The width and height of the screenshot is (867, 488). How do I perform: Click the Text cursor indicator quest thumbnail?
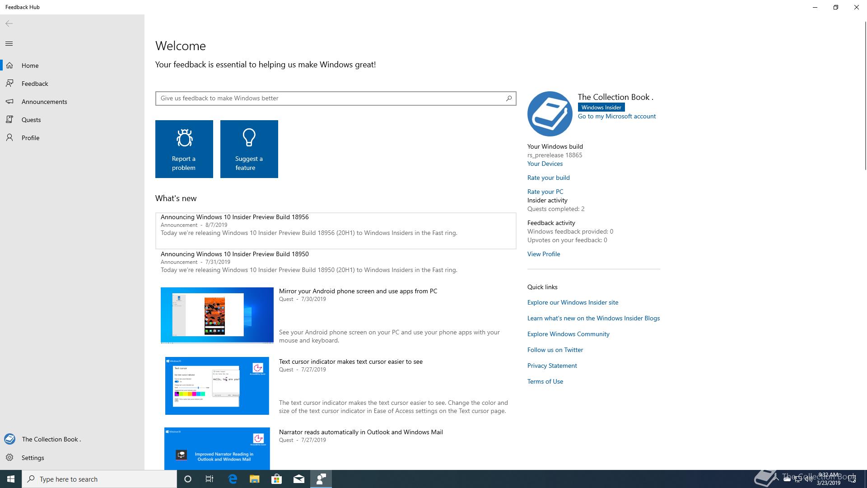(x=217, y=386)
